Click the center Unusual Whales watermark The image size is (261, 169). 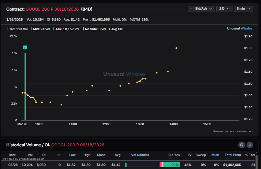pos(124,74)
